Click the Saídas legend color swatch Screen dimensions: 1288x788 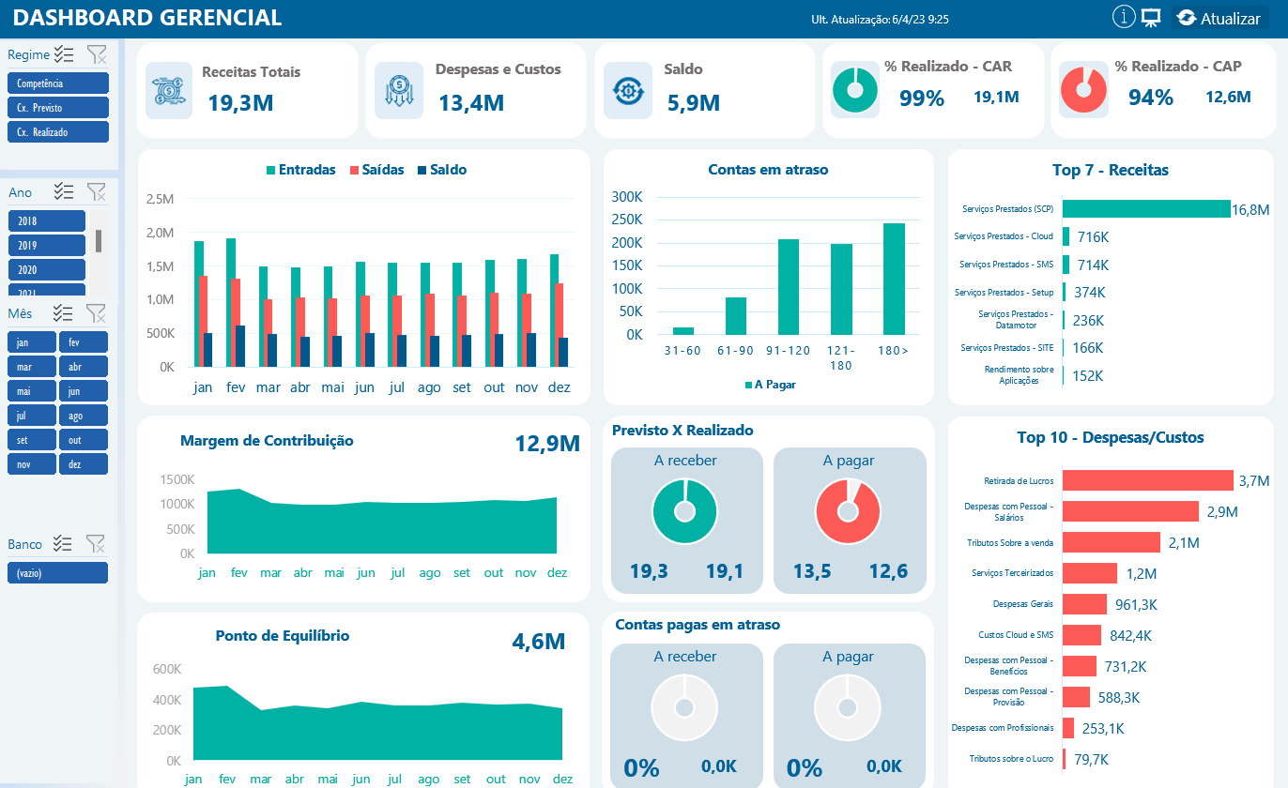(355, 171)
